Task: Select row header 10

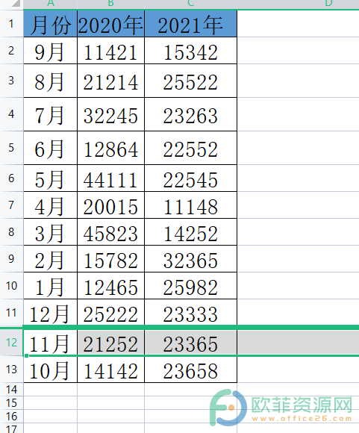Action: tap(11, 285)
